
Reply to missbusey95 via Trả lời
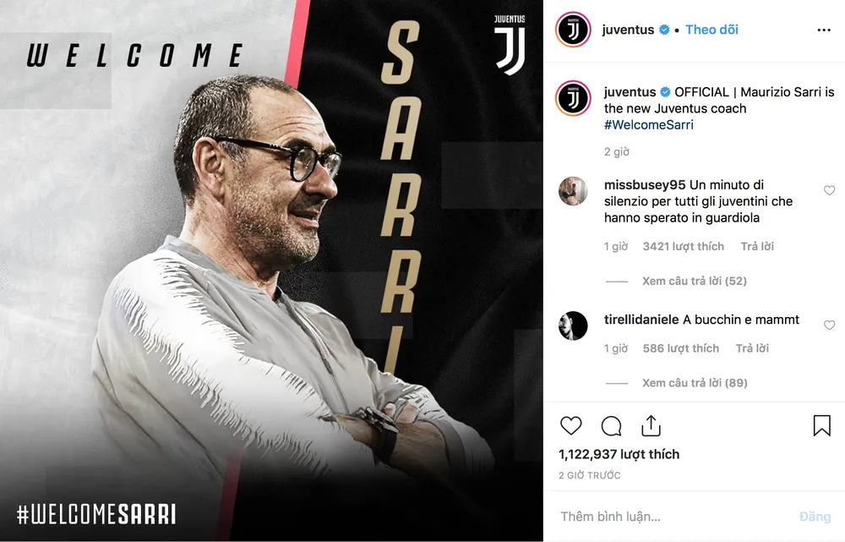point(757,246)
